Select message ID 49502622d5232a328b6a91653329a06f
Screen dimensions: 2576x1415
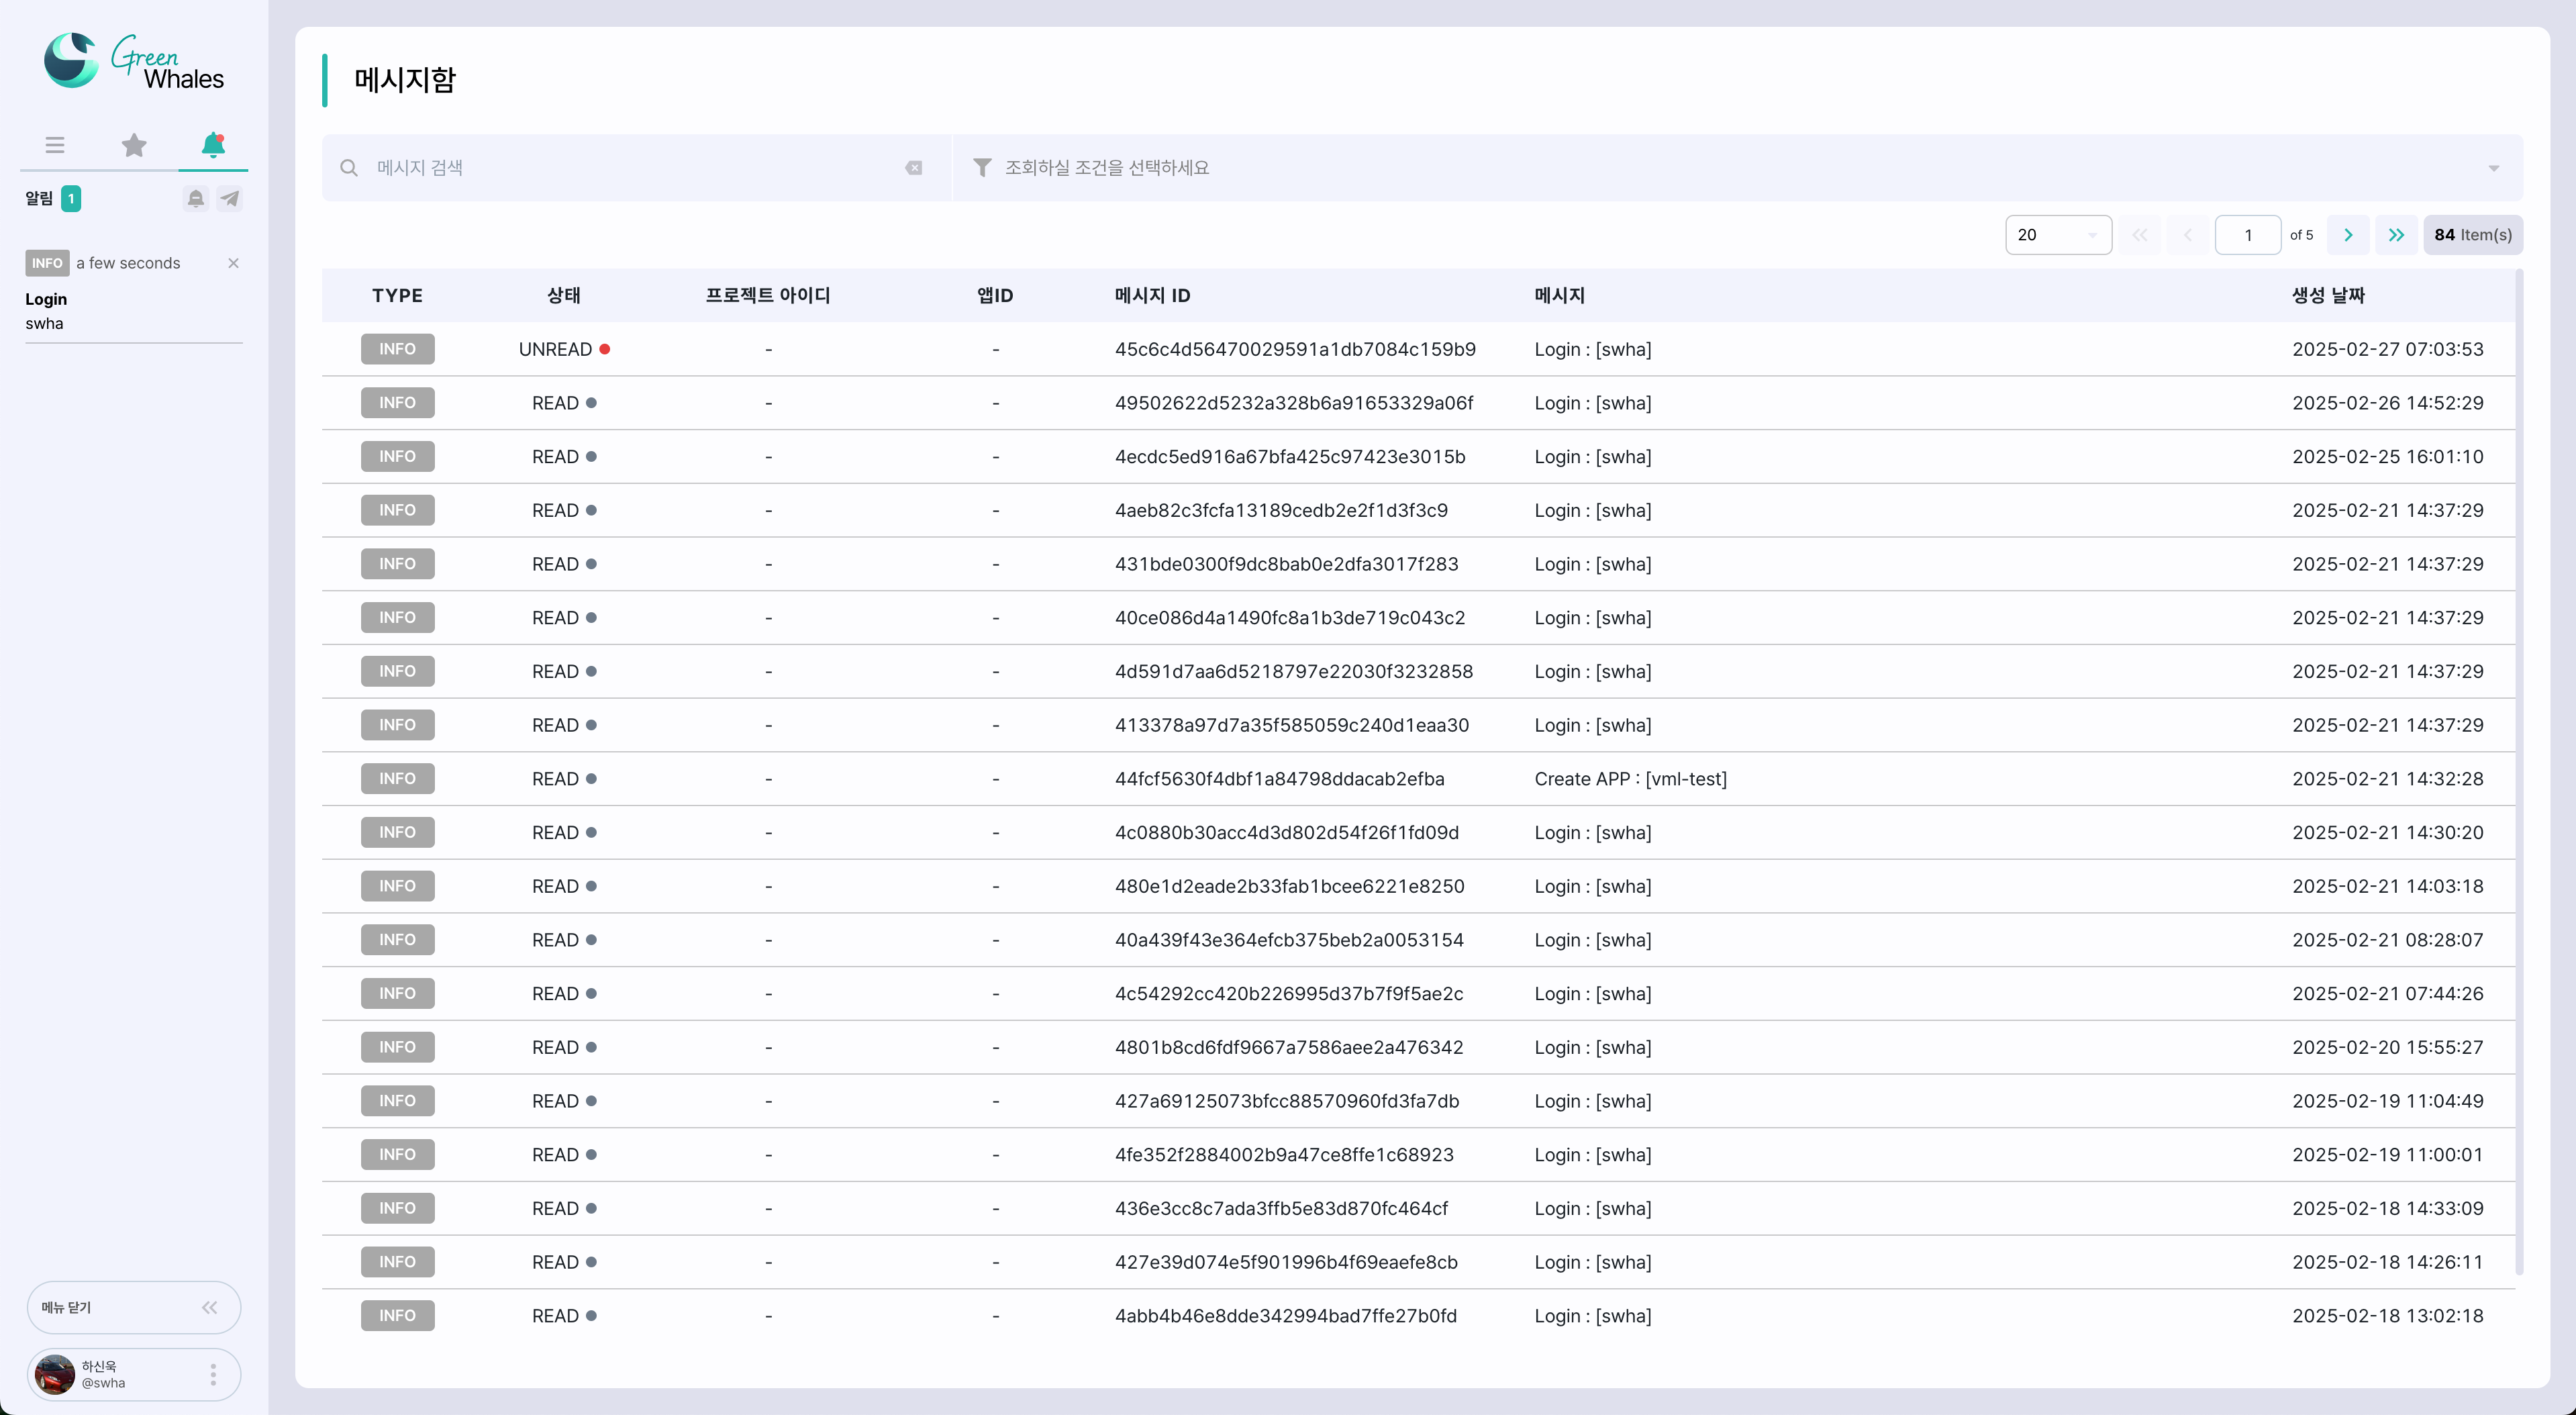coord(1294,403)
